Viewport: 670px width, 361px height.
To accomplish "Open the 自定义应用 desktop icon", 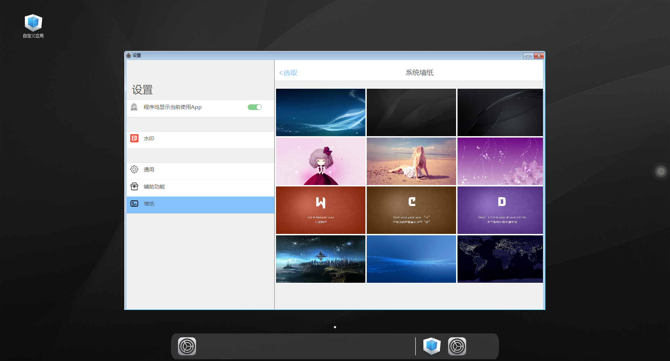I will point(33,26).
